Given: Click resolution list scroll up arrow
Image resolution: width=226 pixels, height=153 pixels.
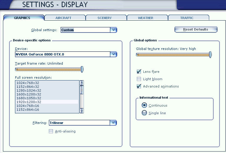Looking at the screenshot, I should [x=82, y=83].
